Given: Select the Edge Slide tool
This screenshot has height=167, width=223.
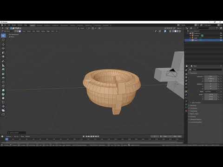Looking at the screenshot, I should (x=3, y=102).
